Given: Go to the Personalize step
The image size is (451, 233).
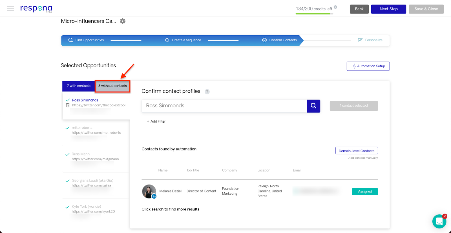Looking at the screenshot, I should [370, 40].
